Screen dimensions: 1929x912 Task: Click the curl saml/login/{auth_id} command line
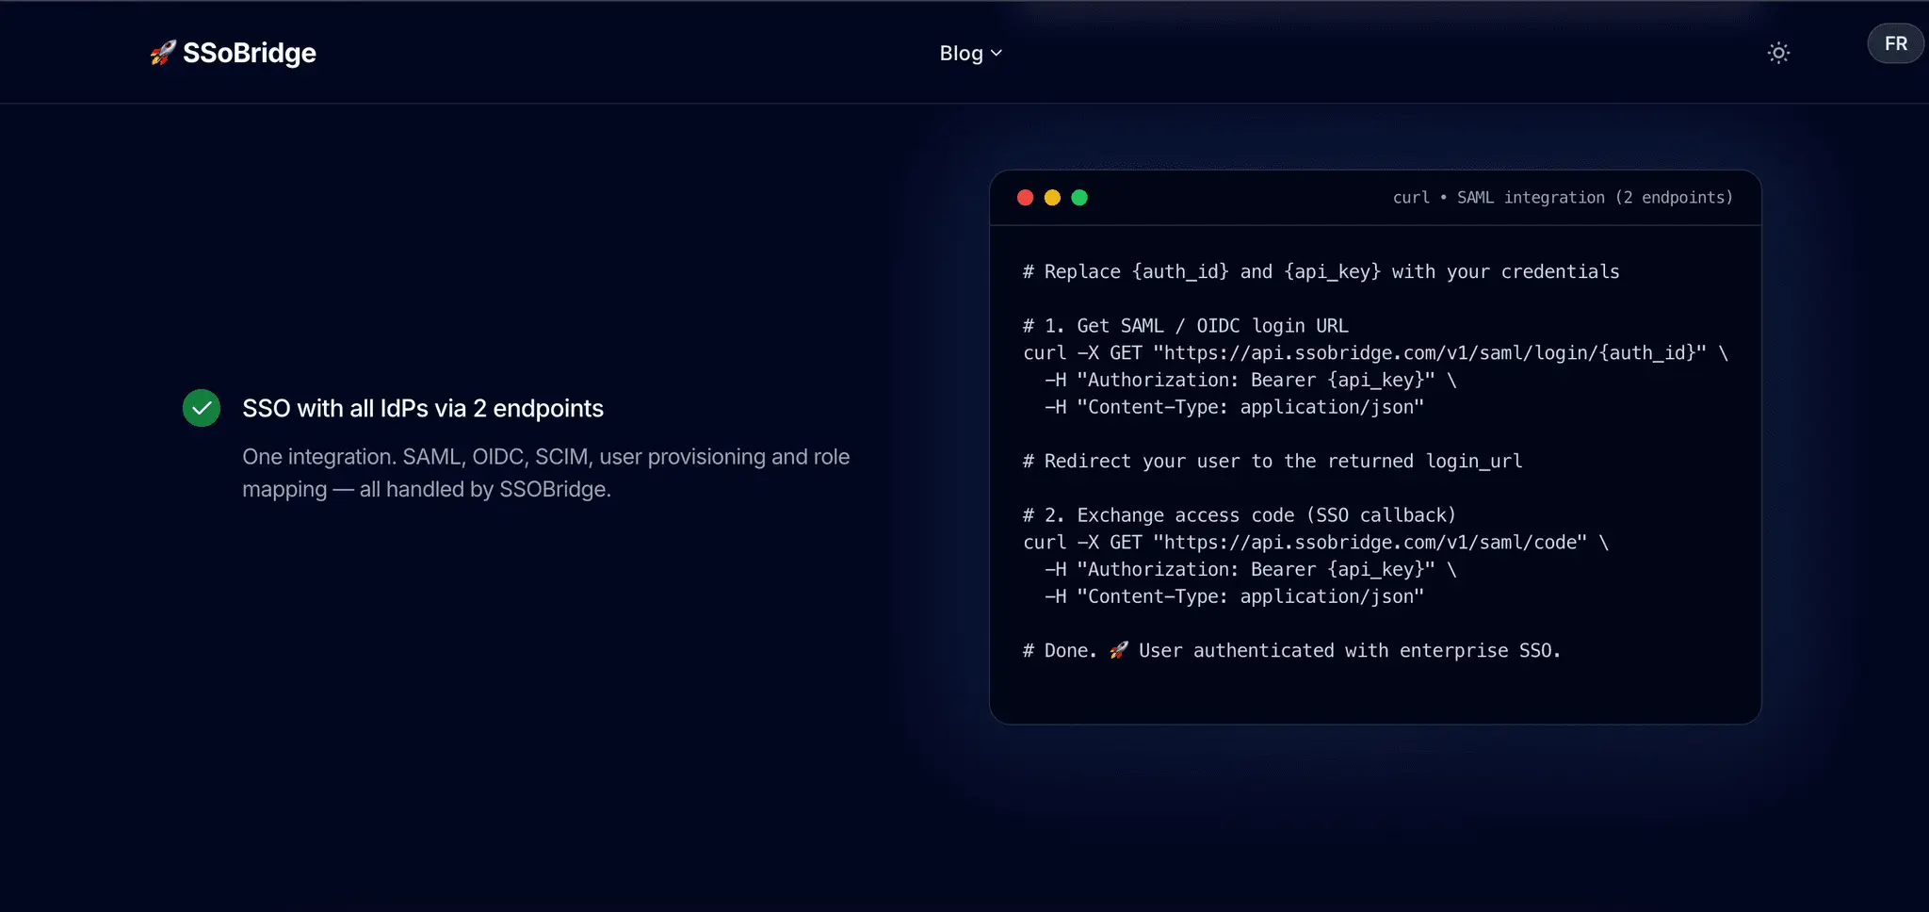click(x=1375, y=353)
